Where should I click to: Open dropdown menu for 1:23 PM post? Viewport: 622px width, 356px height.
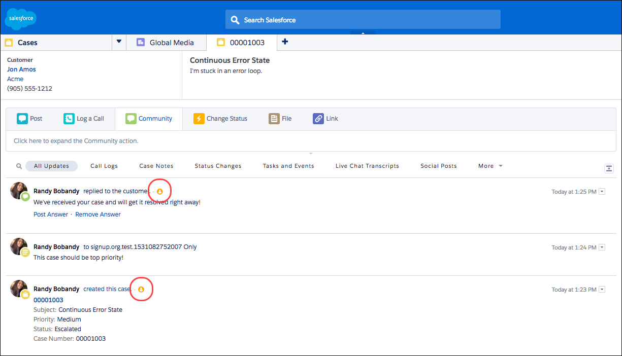[602, 290]
